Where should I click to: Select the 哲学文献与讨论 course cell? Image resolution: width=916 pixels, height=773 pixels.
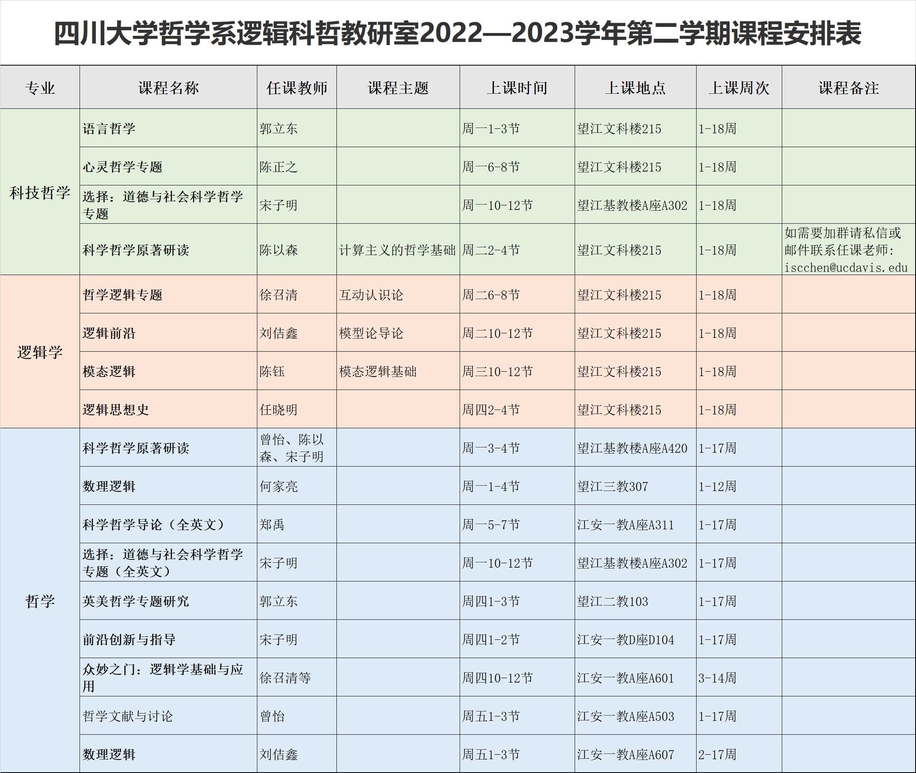point(128,716)
